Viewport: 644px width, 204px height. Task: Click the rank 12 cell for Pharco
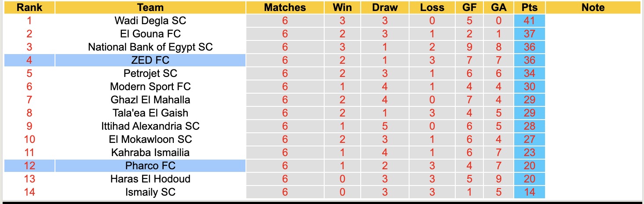(x=29, y=166)
